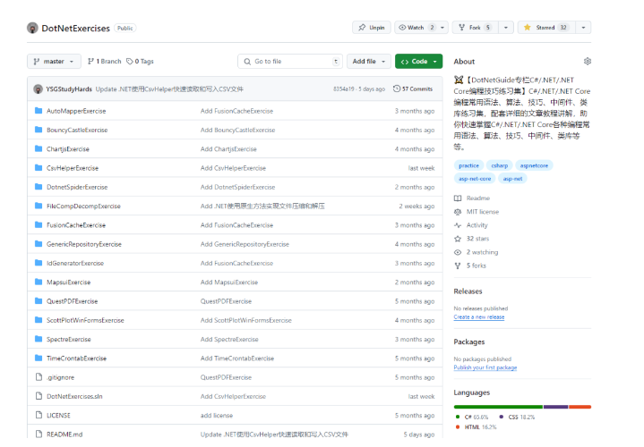The height and width of the screenshot is (447, 644).
Task: Open the About settings gear icon
Action: [x=588, y=61]
